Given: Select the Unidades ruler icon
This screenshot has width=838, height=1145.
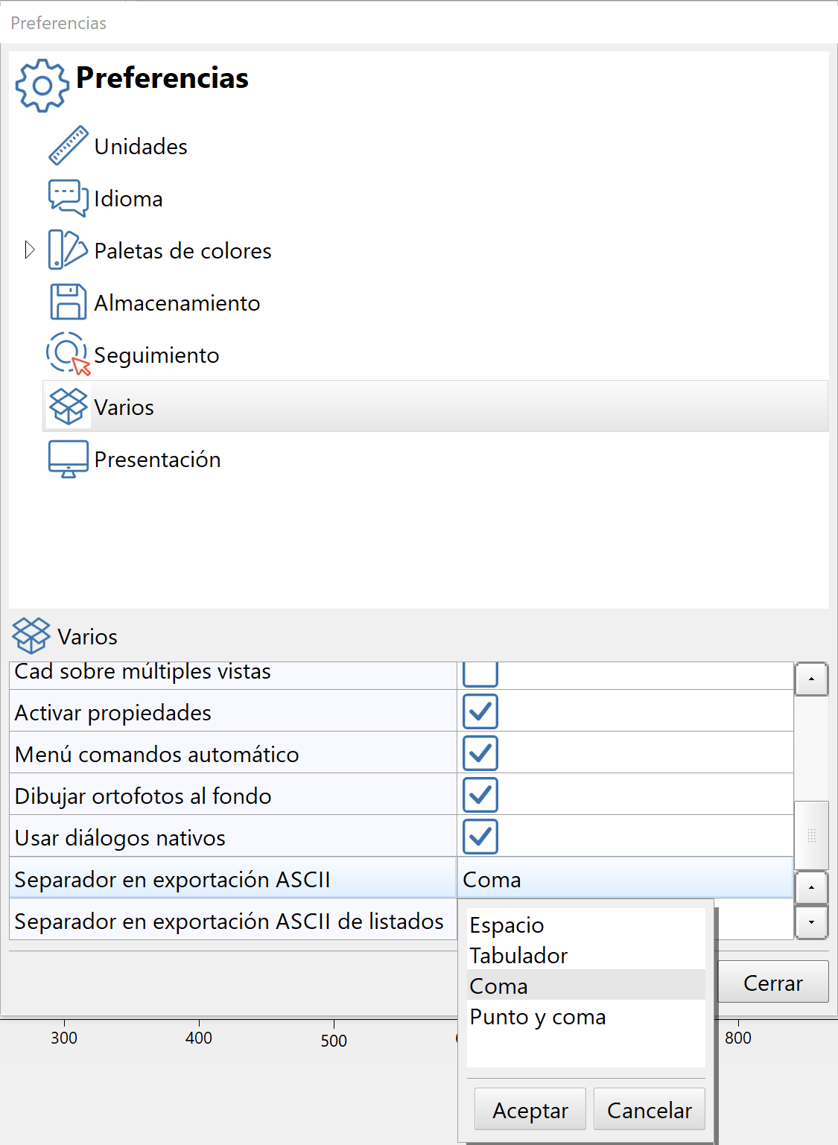Looking at the screenshot, I should 68,146.
